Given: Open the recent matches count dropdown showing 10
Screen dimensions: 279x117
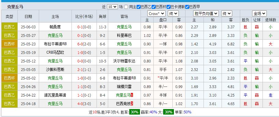Looking at the screenshot, I should pyautogui.click(x=112, y=7).
